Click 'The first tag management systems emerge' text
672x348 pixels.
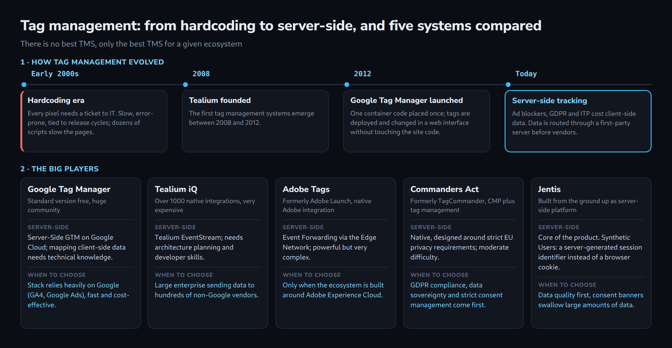251,118
